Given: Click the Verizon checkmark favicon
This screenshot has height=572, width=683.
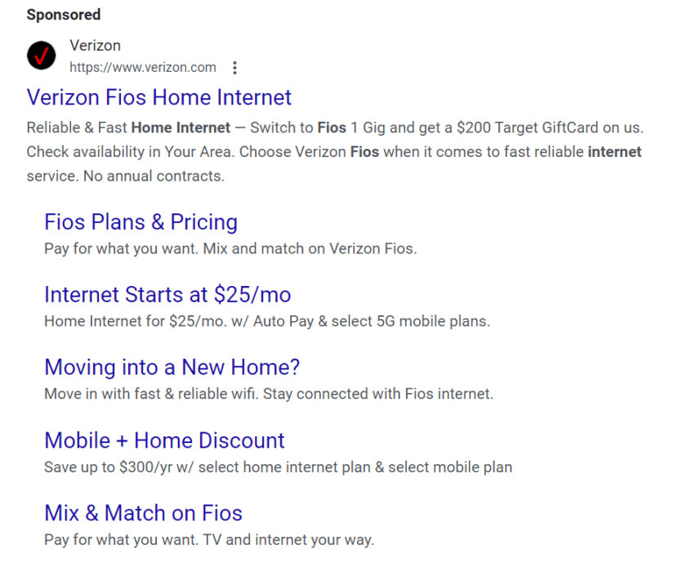Looking at the screenshot, I should click(x=41, y=56).
